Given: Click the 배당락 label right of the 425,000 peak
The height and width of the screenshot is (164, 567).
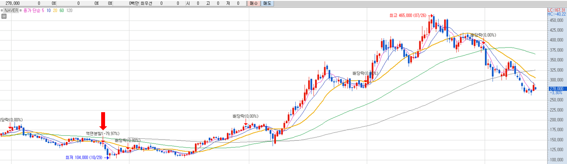Looking at the screenshot, I should [483, 35].
